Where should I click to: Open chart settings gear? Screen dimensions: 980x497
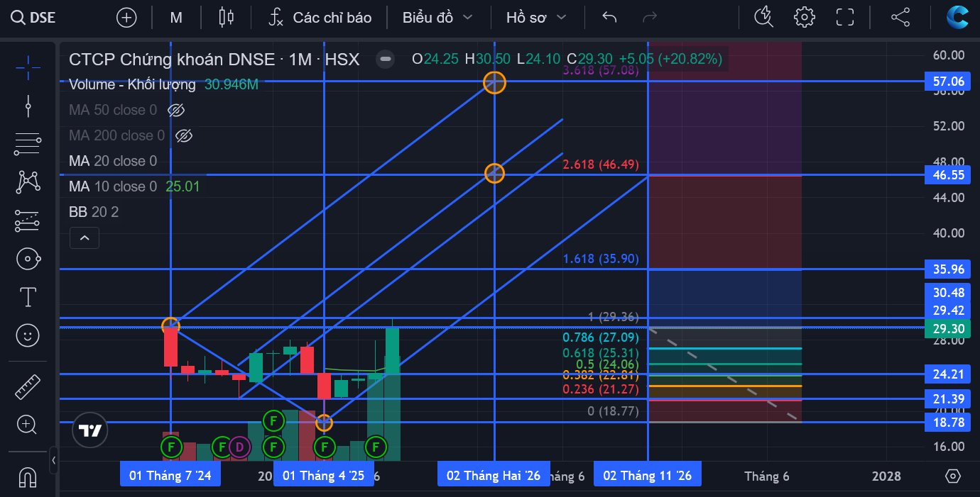click(x=805, y=18)
